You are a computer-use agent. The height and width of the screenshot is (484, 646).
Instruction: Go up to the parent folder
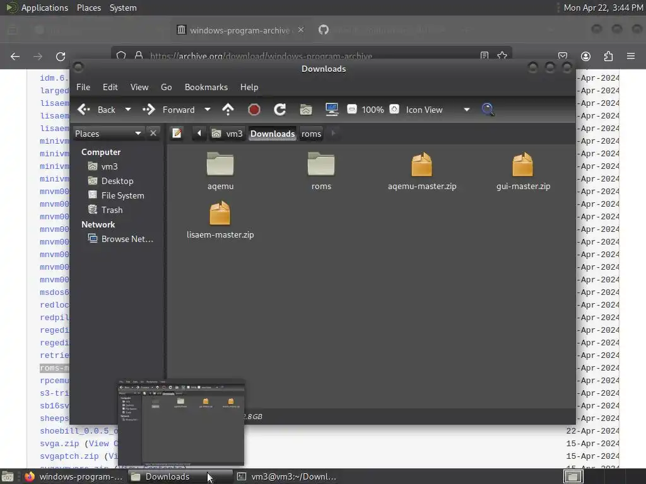[228, 110]
